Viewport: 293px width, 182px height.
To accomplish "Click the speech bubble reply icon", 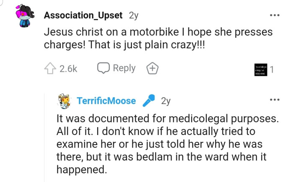I will tap(103, 68).
